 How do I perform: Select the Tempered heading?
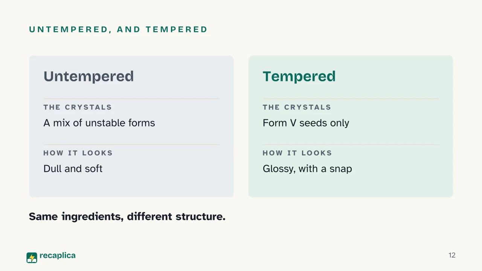tap(299, 76)
